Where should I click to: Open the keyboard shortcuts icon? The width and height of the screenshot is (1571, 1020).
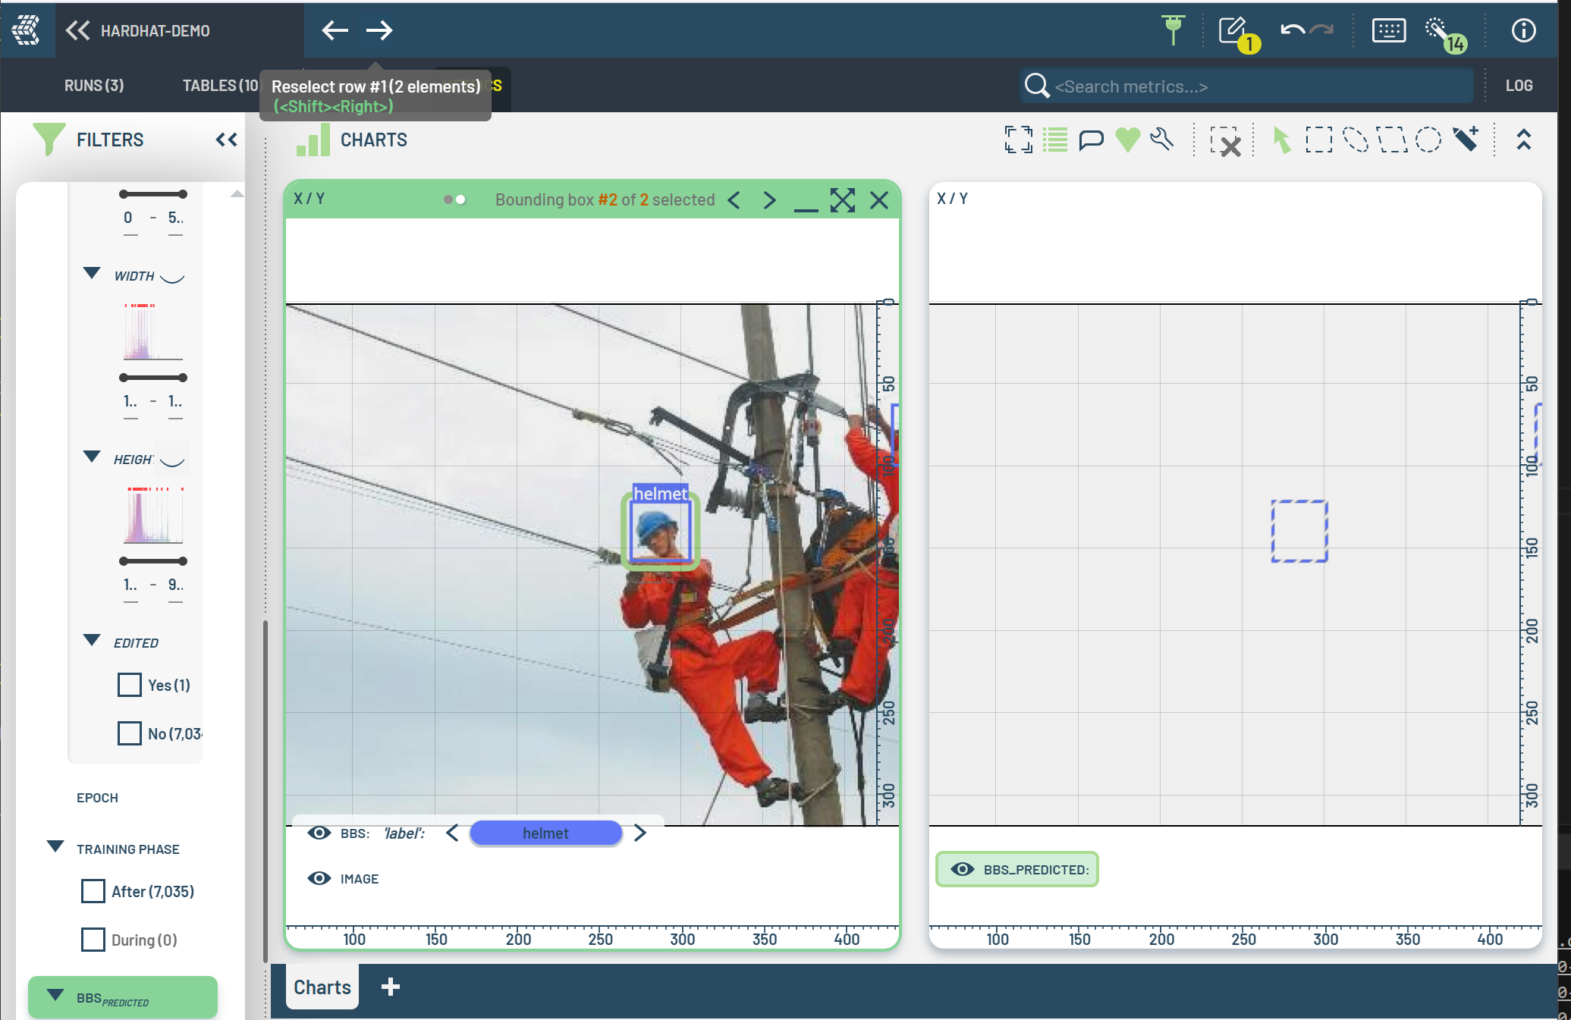(1389, 30)
